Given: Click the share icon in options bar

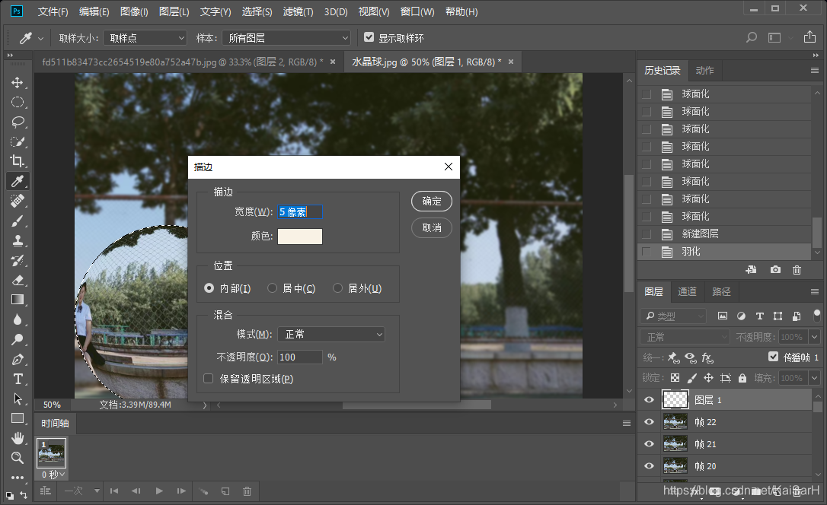Looking at the screenshot, I should click(x=809, y=37).
